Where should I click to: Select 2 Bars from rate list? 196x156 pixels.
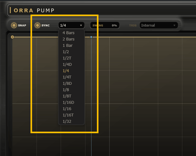(71, 39)
